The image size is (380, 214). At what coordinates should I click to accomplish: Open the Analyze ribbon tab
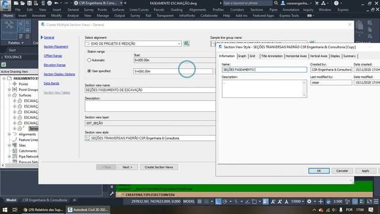point(72,15)
